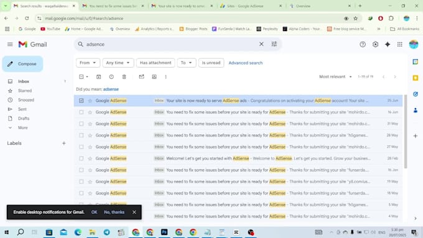Switch to the Overview browser tab
The width and height of the screenshot is (423, 238).
(x=320, y=6)
